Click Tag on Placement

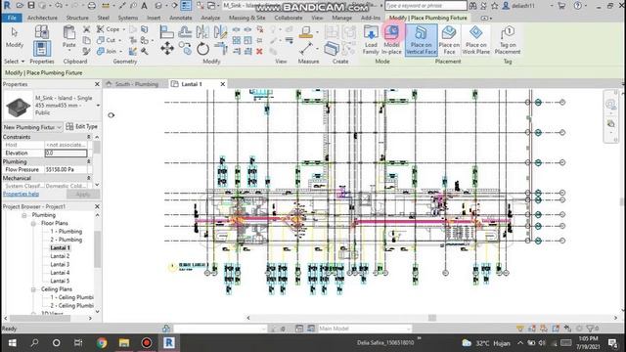click(508, 40)
